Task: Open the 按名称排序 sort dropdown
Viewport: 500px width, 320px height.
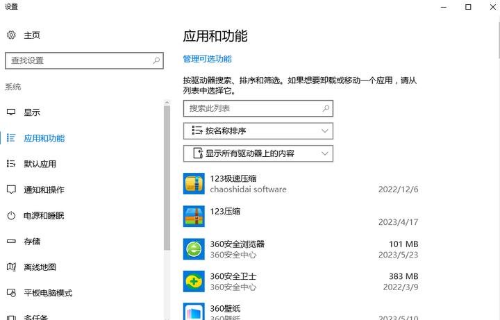Action: coord(258,131)
